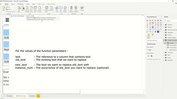Open the Table tools tab

(x=41, y=4)
